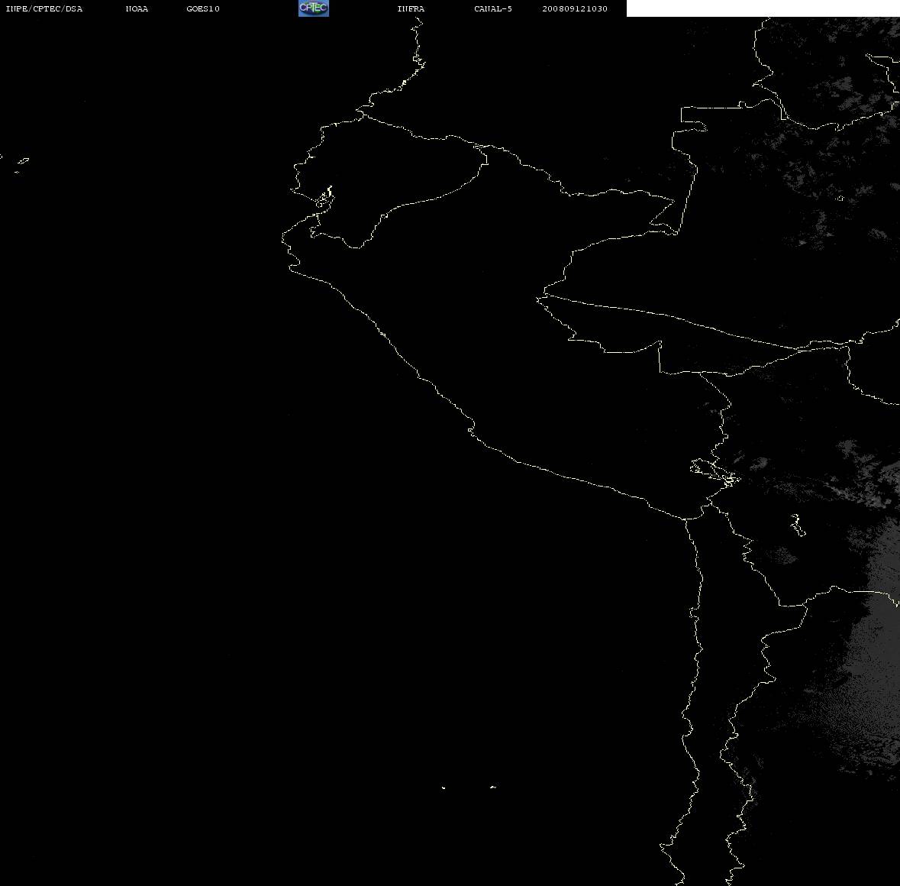This screenshot has height=886, width=900.
Task: Click the INFRA channel type label
Action: 411,8
